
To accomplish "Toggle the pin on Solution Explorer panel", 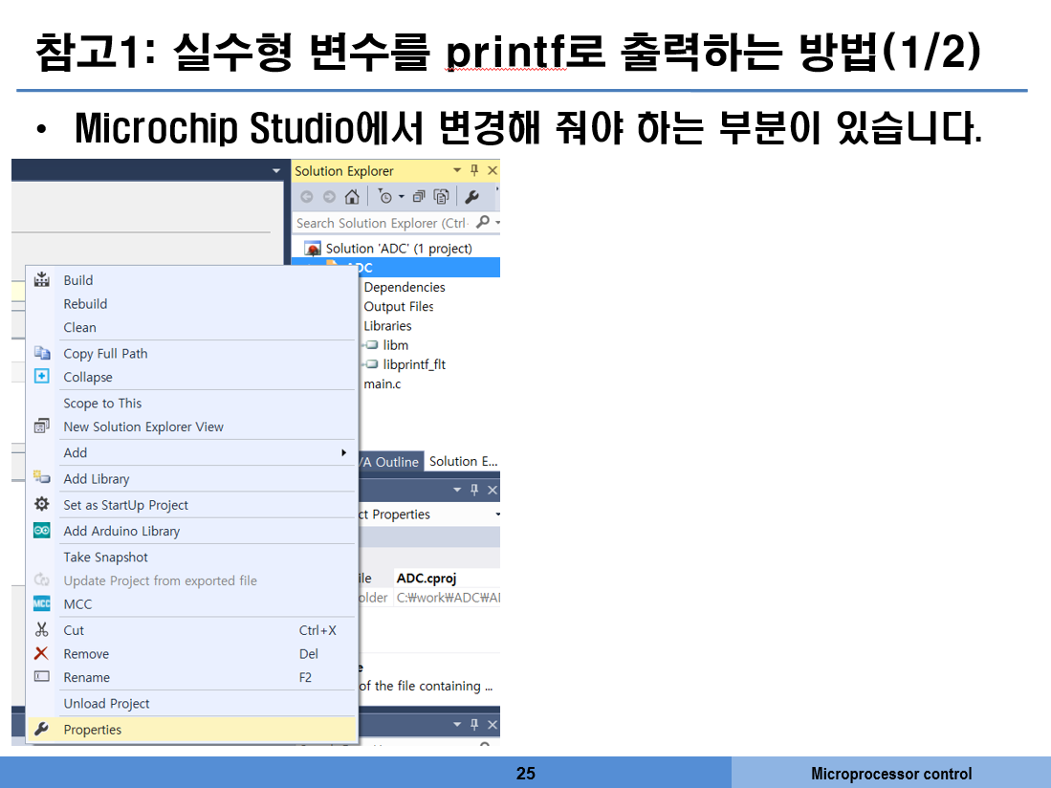I will tap(474, 171).
